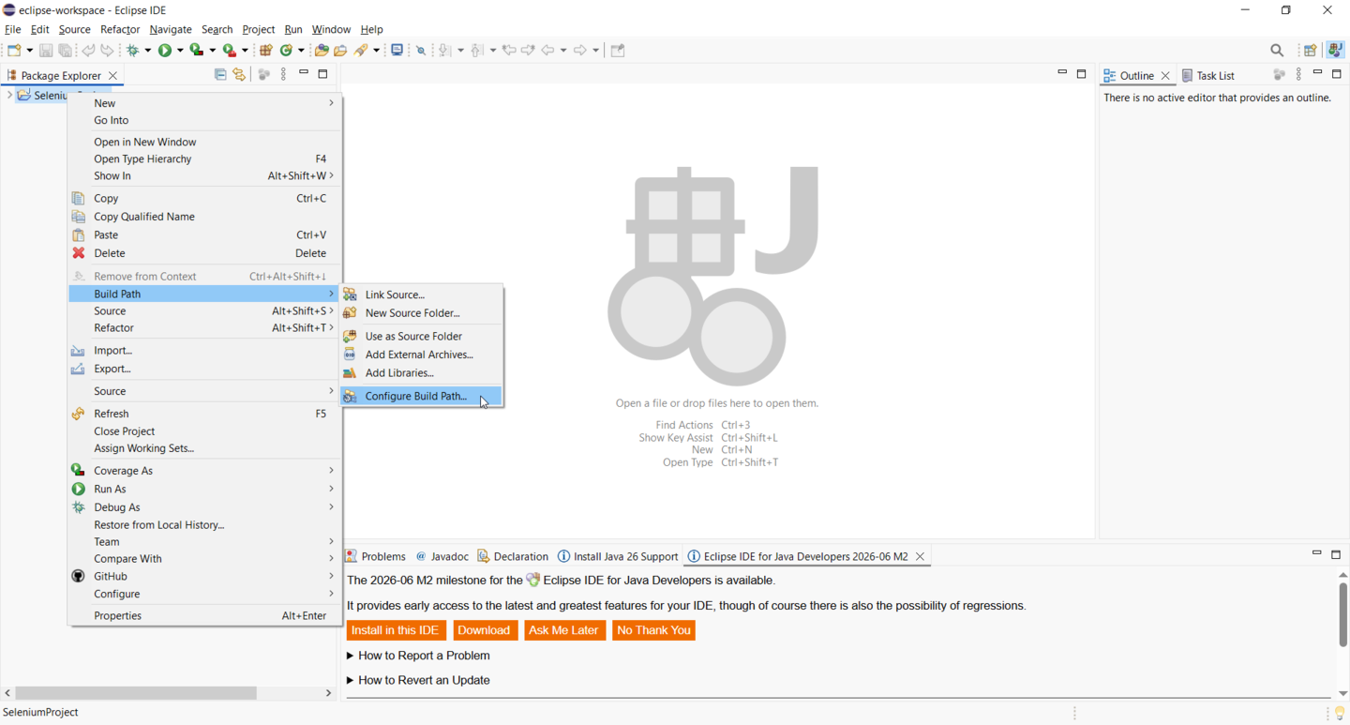Image resolution: width=1350 pixels, height=725 pixels.
Task: Click No Thank You button
Action: point(653,630)
